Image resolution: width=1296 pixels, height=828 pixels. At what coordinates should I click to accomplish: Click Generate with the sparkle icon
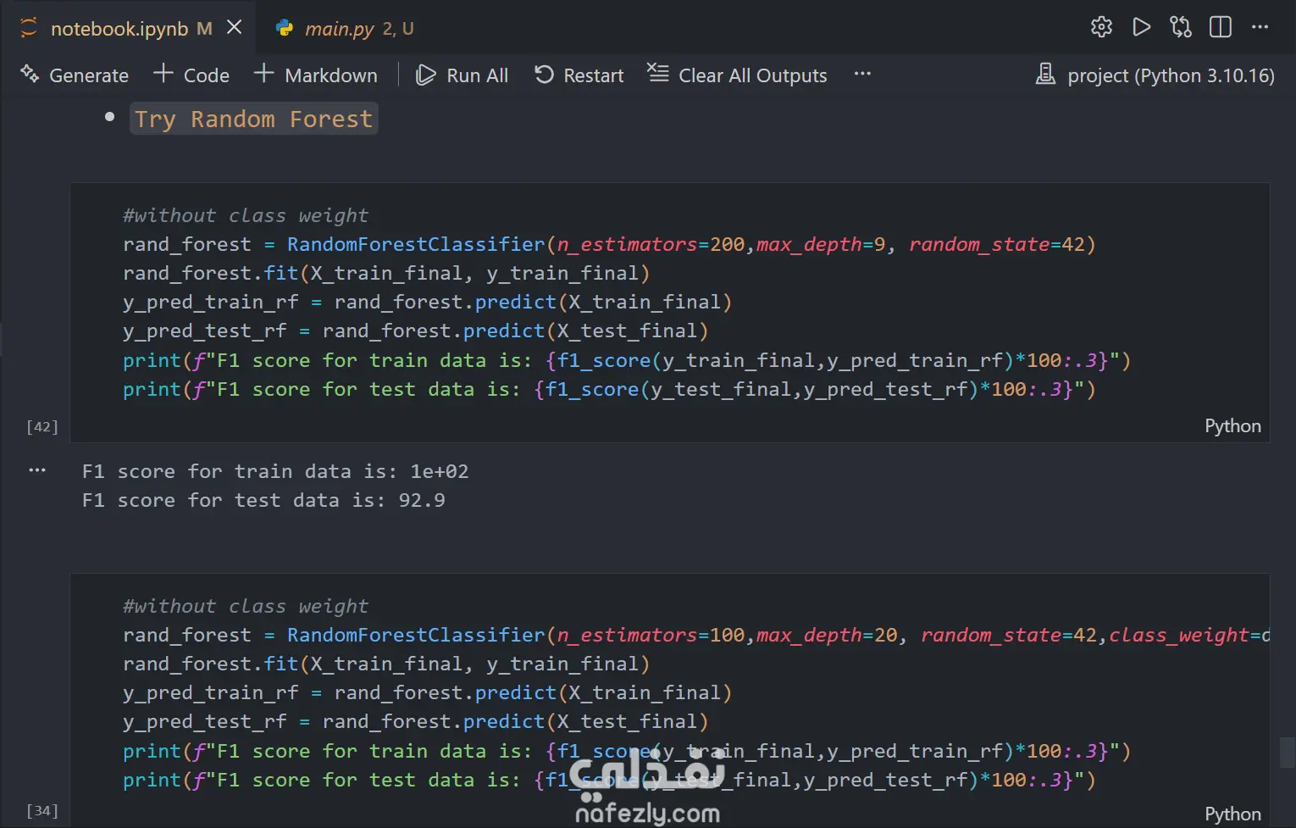[x=75, y=75]
